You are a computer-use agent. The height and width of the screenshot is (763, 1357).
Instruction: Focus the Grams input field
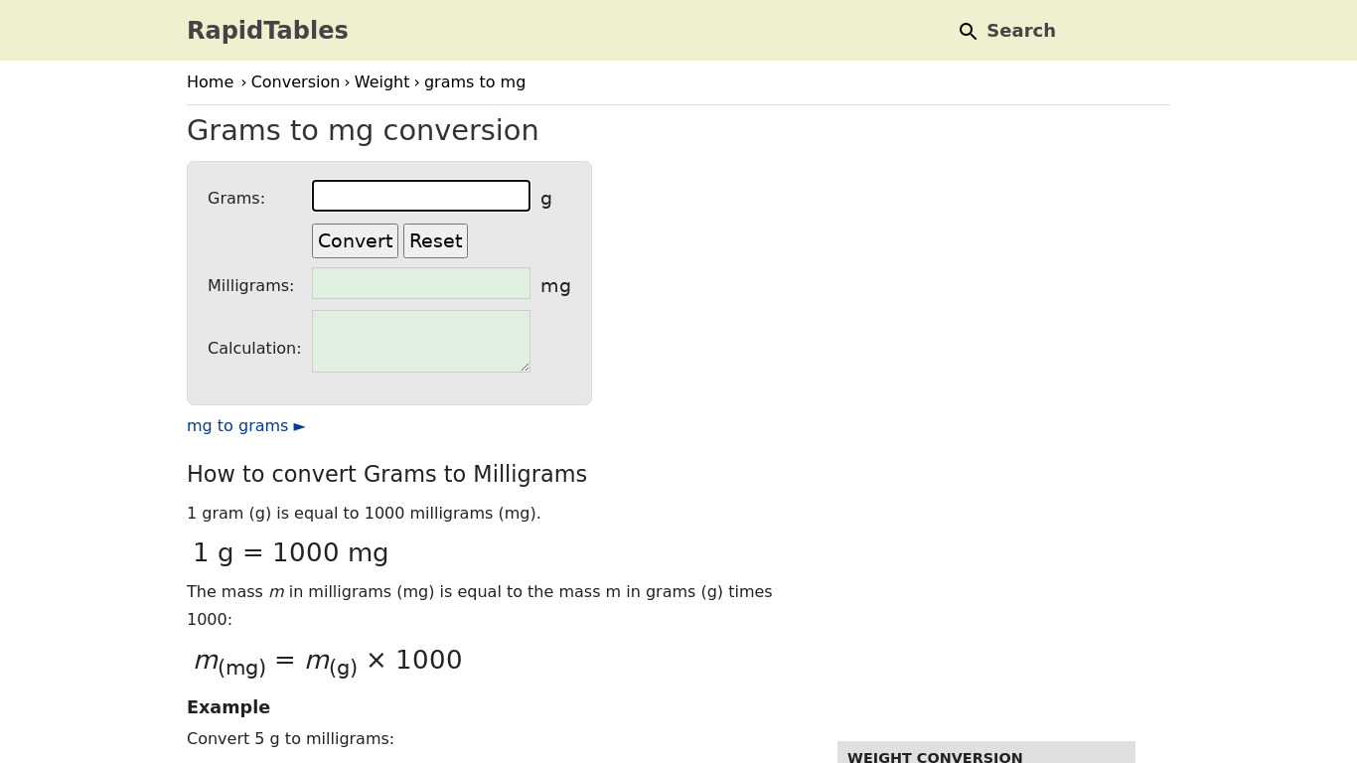[421, 196]
